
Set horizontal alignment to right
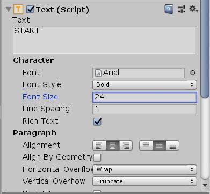coord(126,146)
